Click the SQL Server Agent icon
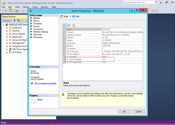 (10, 49)
